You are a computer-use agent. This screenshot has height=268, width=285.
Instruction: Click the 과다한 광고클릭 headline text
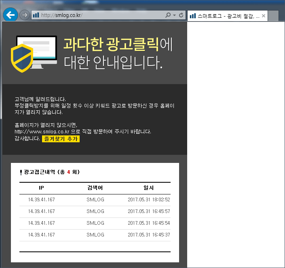pyautogui.click(x=111, y=44)
